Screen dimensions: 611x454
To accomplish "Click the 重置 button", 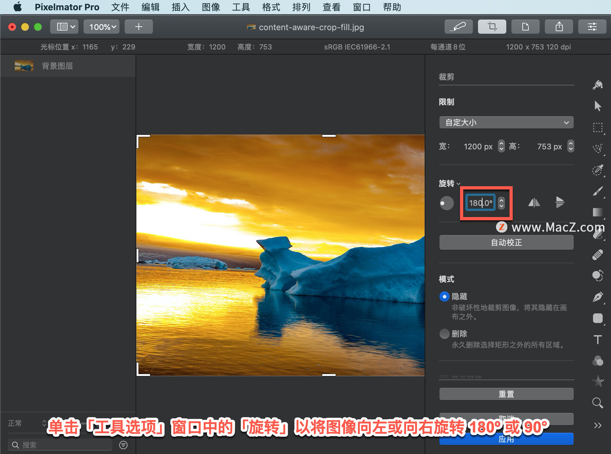I will (x=506, y=394).
